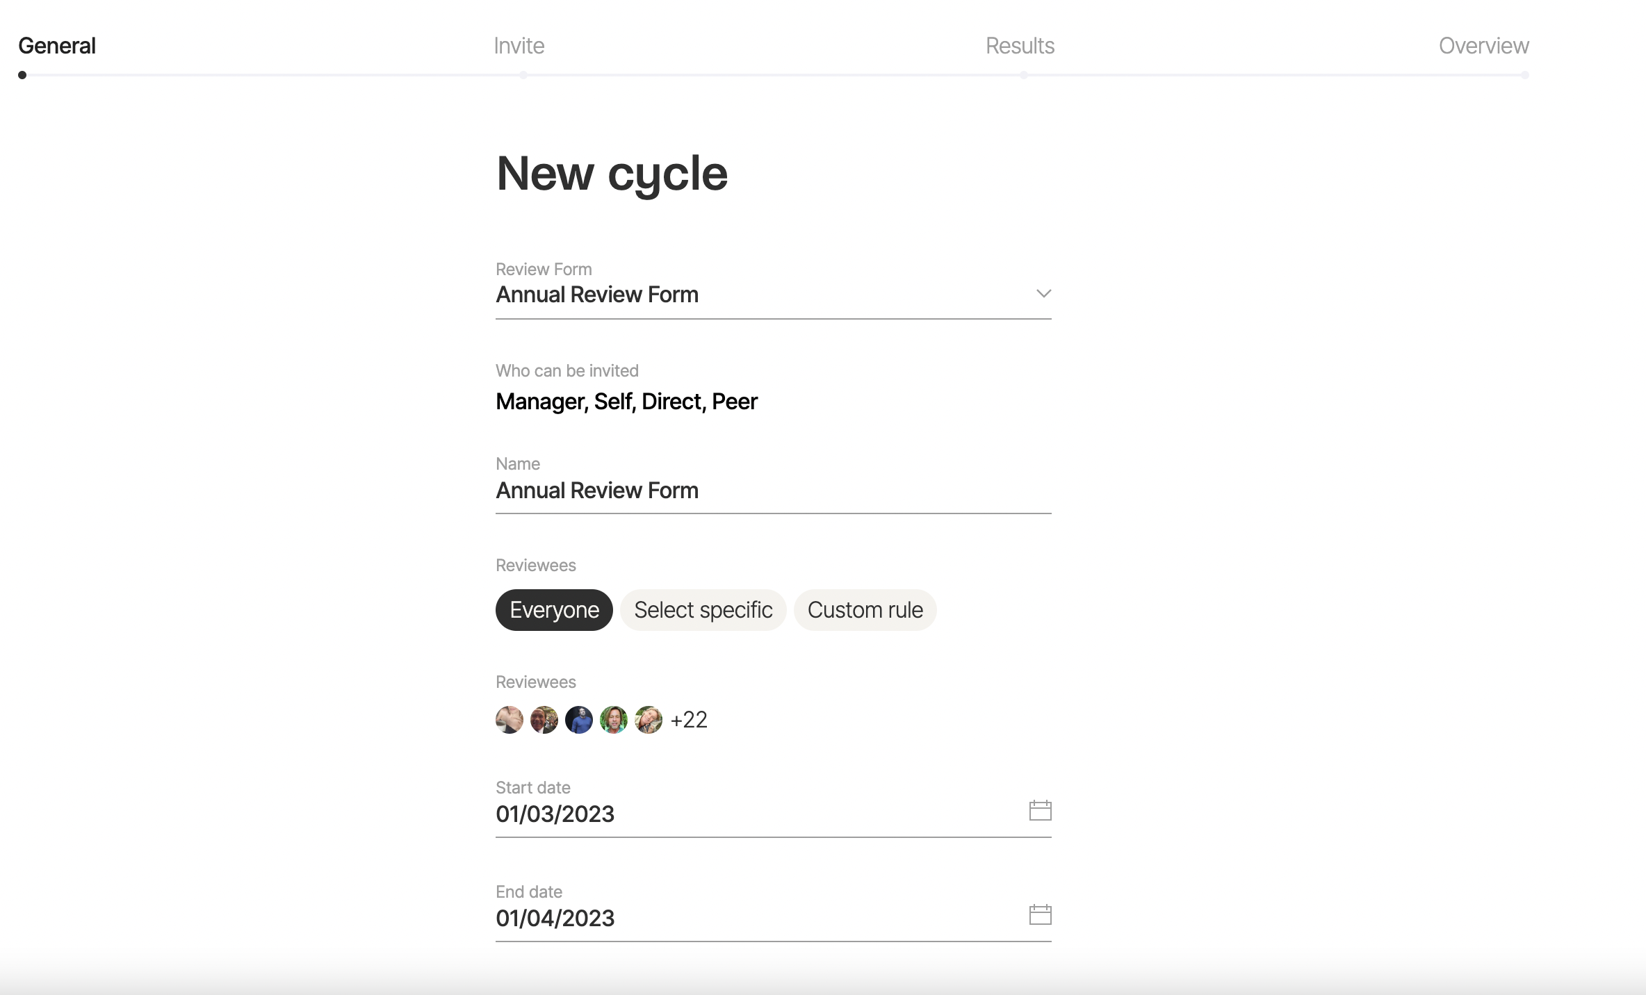Click the Start date 01/03/2023 field

pyautogui.click(x=773, y=814)
